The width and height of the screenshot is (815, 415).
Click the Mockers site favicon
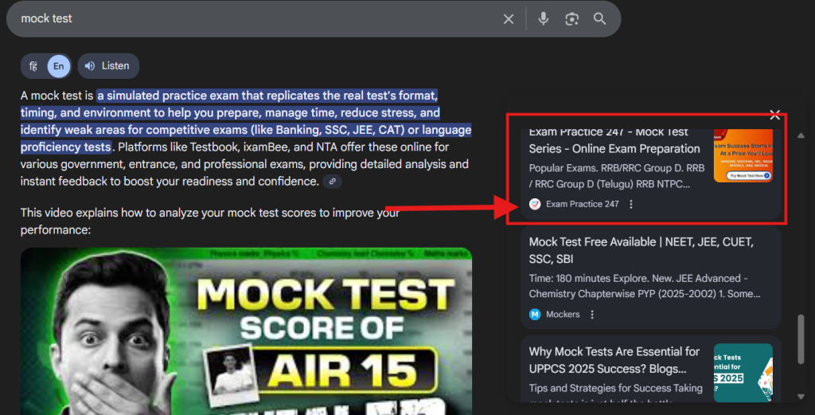point(535,315)
